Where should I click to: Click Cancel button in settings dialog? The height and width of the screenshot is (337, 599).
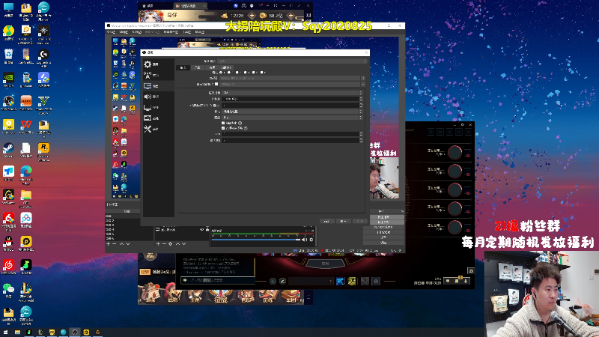pyautogui.click(x=343, y=221)
